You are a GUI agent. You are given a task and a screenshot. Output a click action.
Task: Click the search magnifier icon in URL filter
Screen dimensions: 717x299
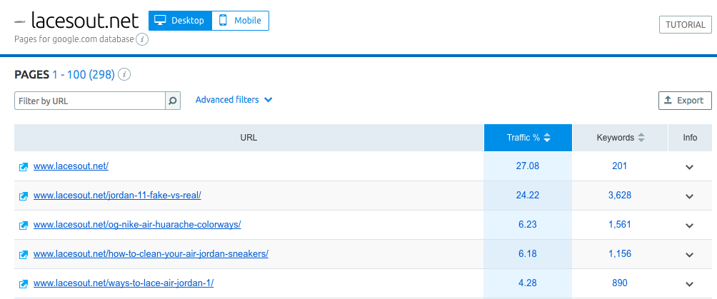point(173,101)
